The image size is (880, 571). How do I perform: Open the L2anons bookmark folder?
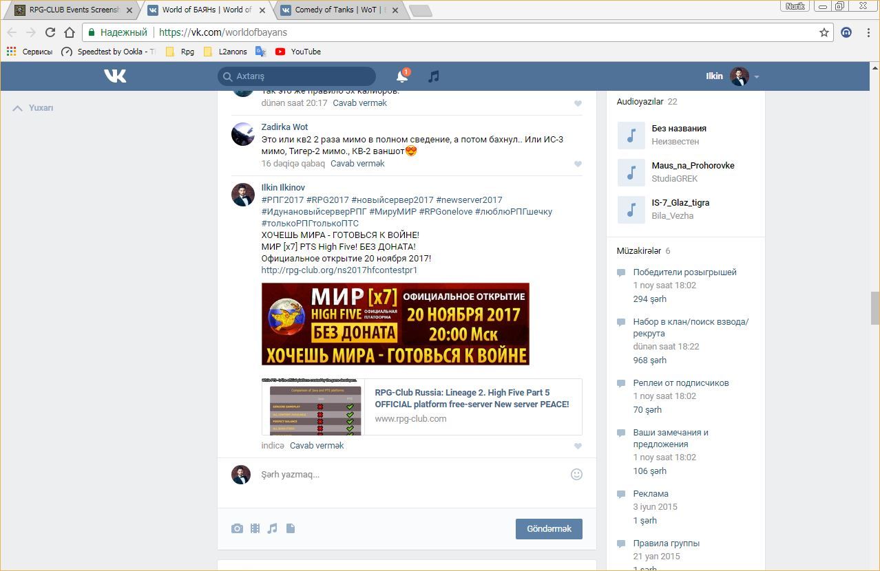pyautogui.click(x=225, y=52)
